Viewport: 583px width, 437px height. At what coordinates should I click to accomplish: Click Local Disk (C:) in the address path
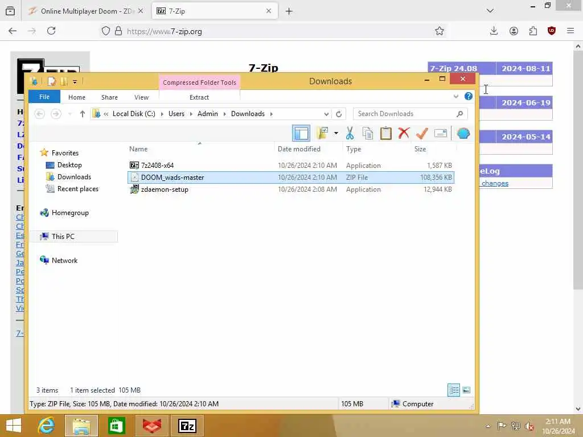click(134, 114)
